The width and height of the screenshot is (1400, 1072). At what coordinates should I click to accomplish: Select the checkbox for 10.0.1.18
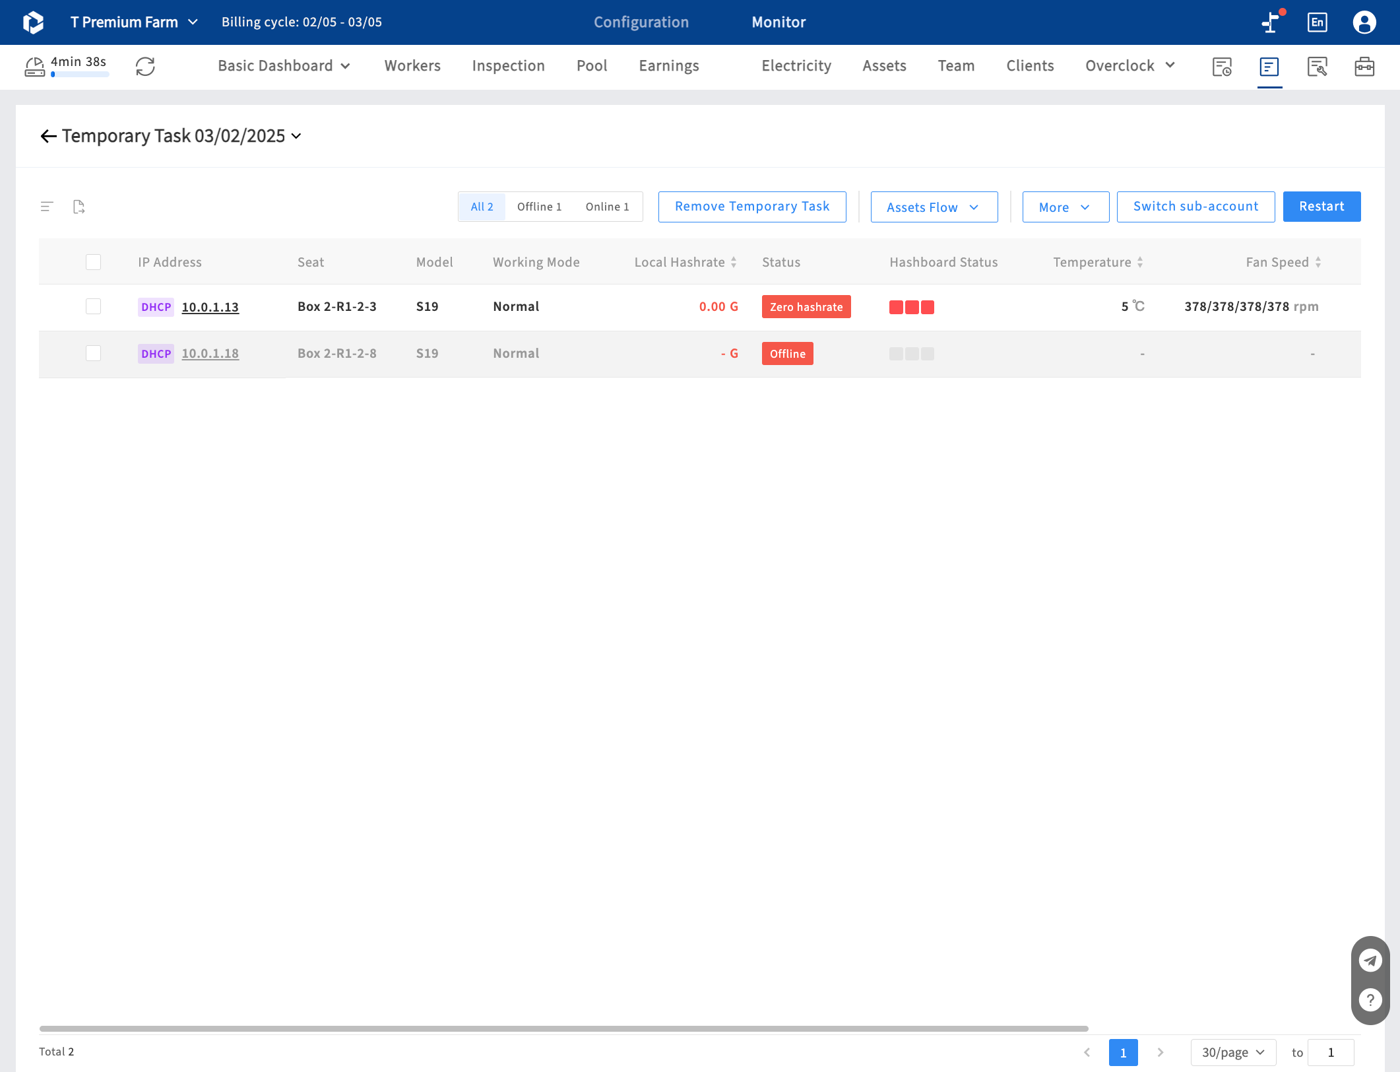[x=94, y=353]
